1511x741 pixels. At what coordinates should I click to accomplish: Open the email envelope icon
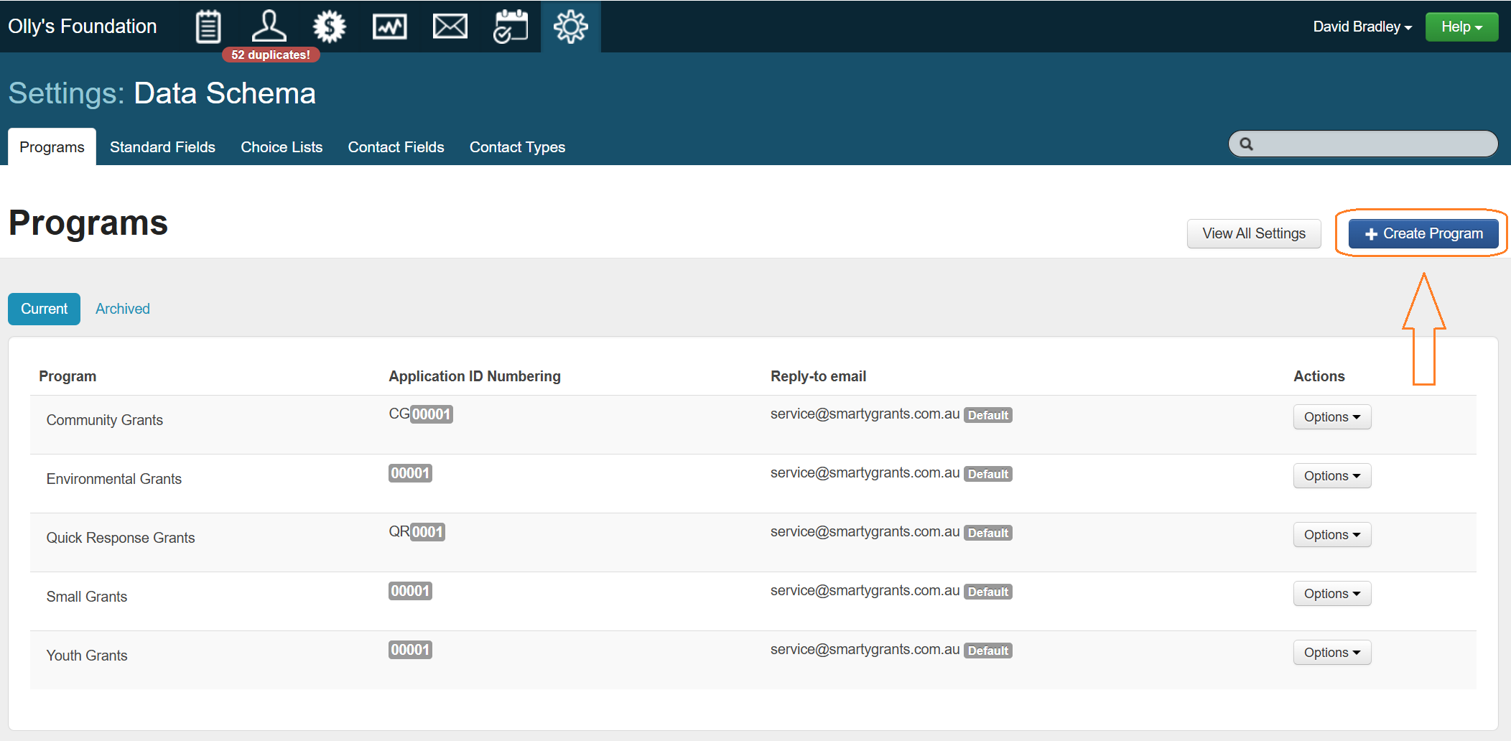click(x=450, y=27)
